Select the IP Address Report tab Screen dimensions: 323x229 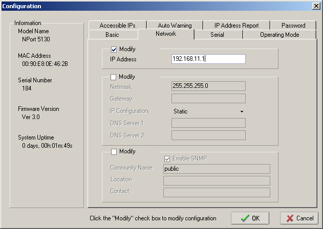tap(236, 25)
